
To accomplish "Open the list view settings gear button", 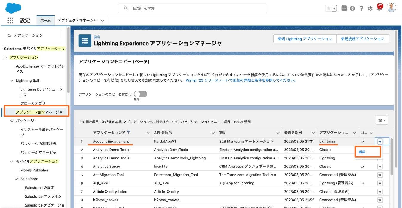I will tap(382, 120).
